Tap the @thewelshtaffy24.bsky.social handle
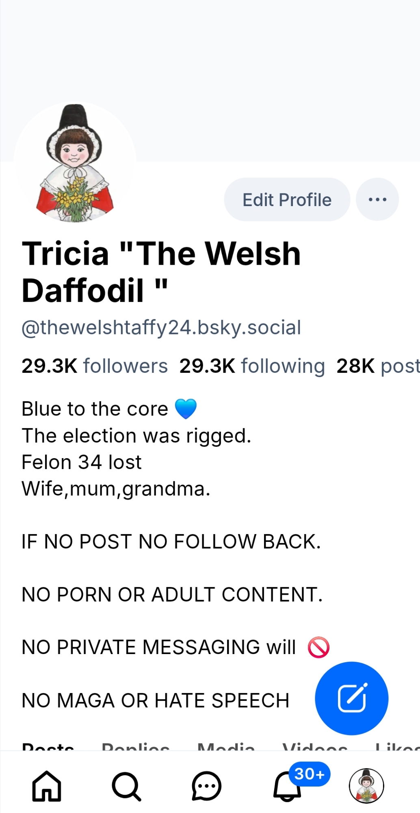The image size is (420, 813). click(x=161, y=328)
